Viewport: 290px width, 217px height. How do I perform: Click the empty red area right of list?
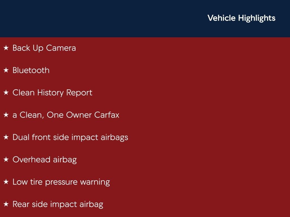click(212, 127)
